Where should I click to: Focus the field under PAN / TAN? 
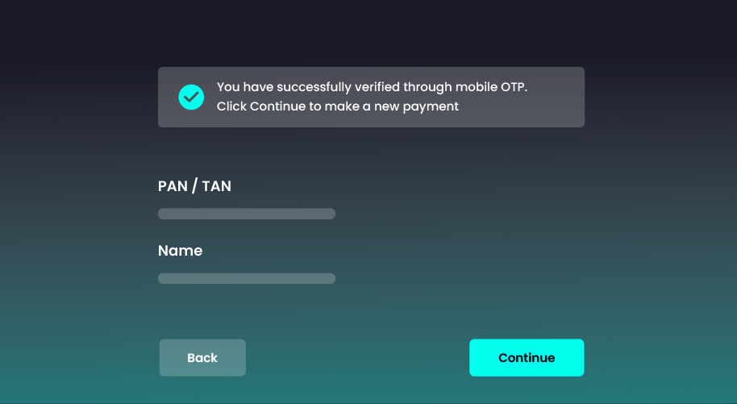pos(247,214)
